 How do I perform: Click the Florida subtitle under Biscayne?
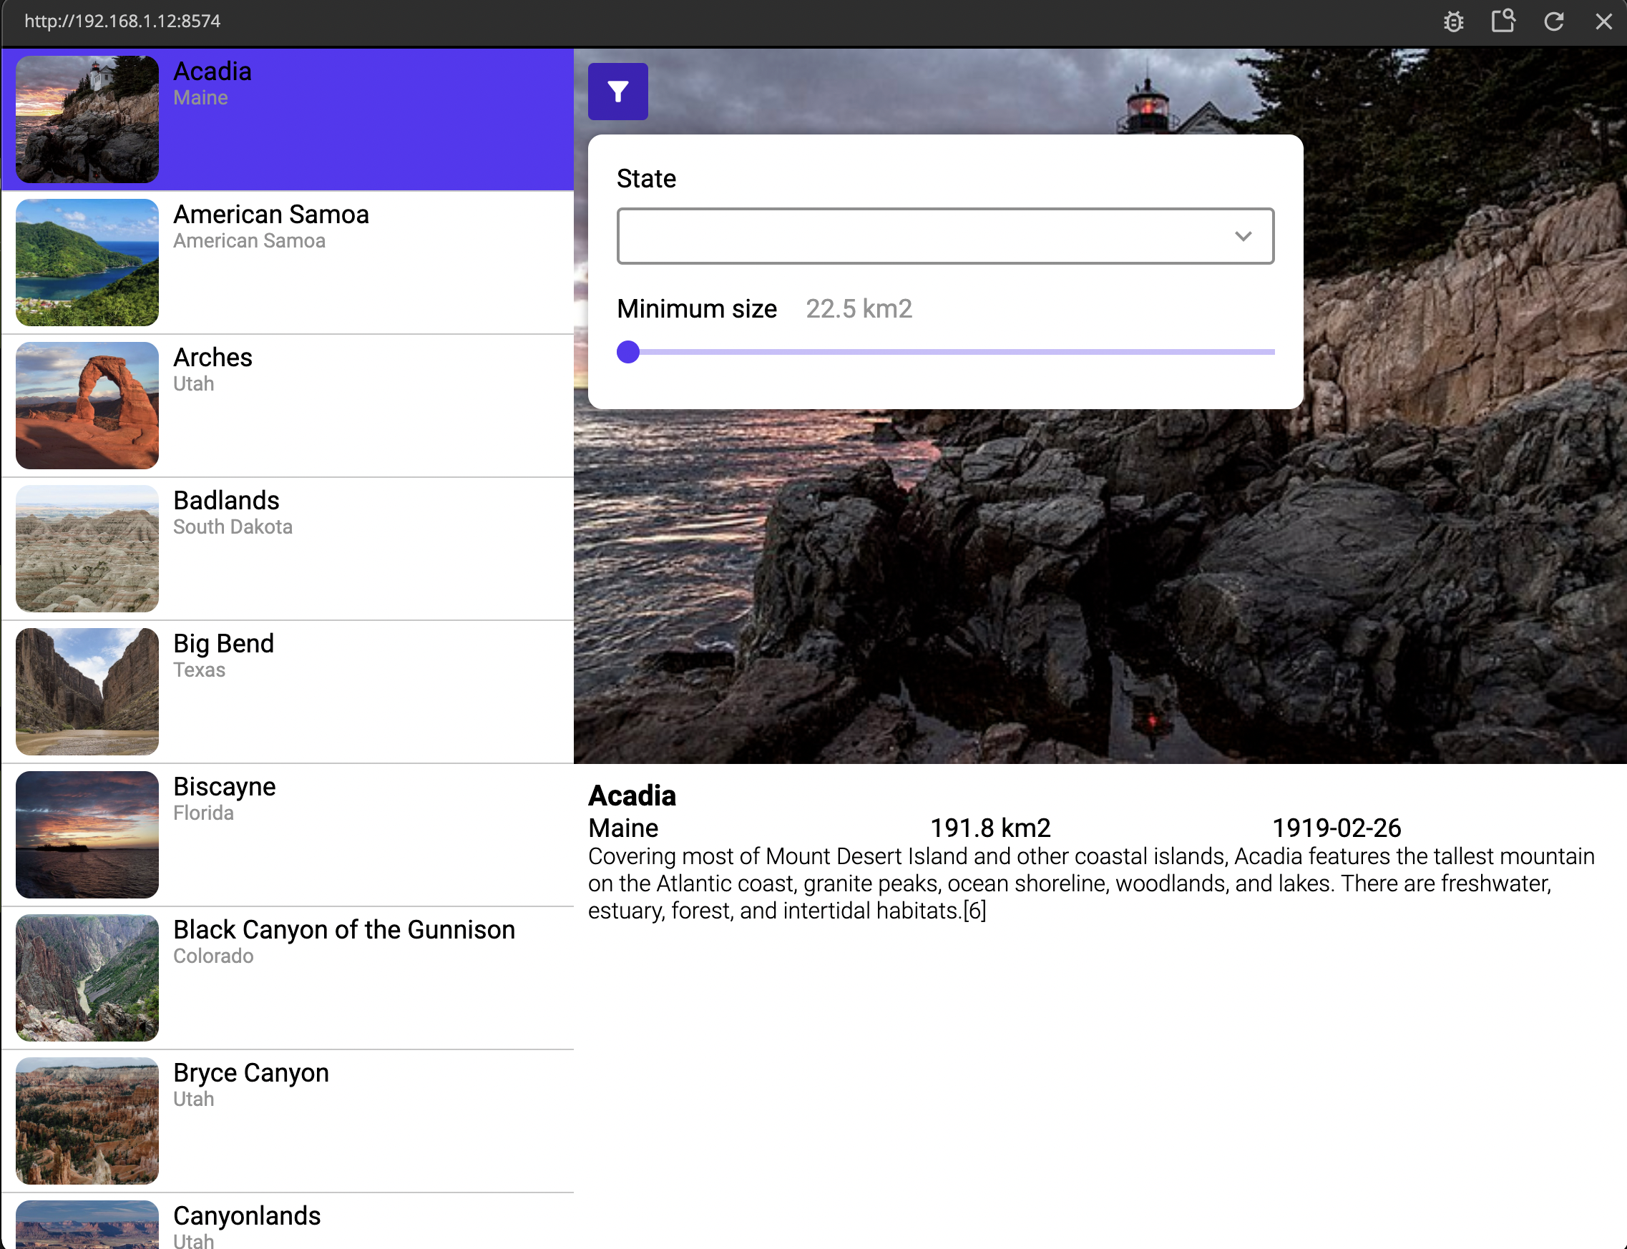pyautogui.click(x=204, y=813)
